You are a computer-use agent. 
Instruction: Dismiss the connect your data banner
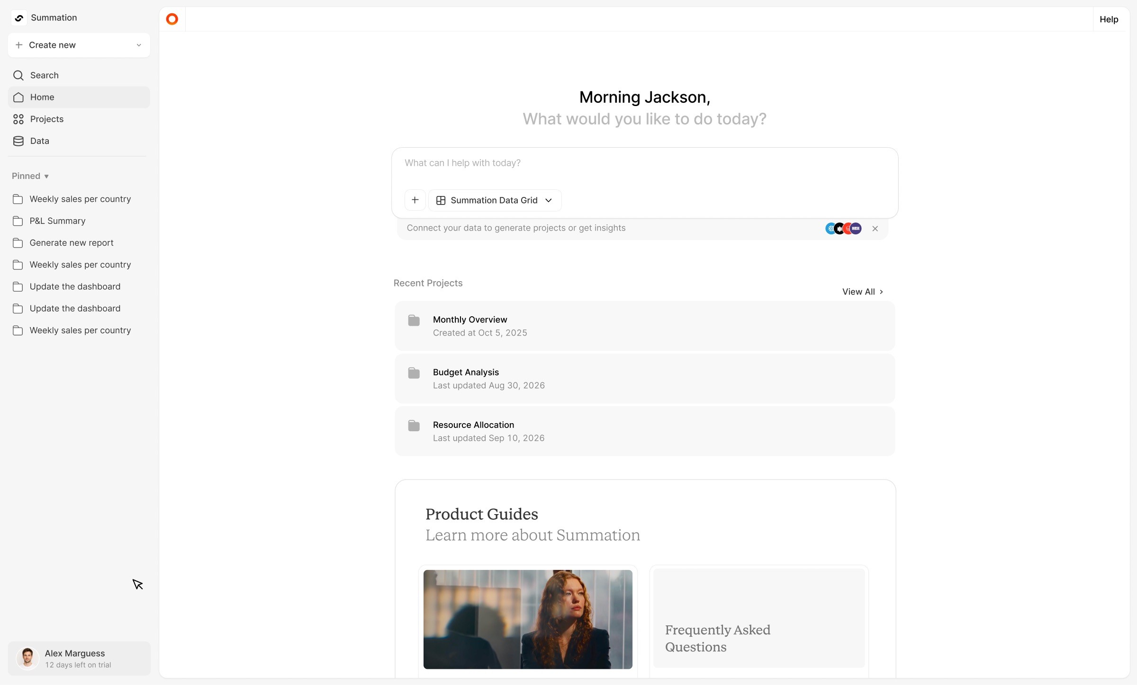(x=875, y=229)
